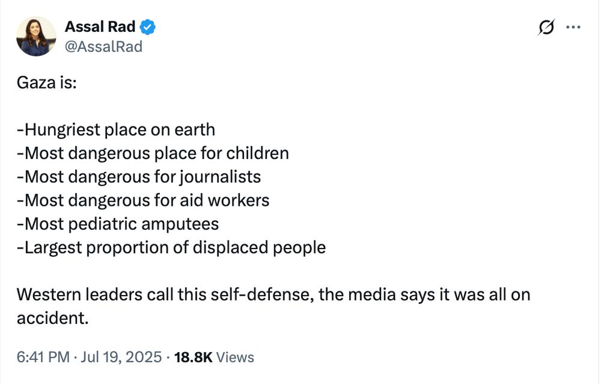Click the 'Most pediatric amputees' line
The image size is (601, 384).
click(x=118, y=225)
